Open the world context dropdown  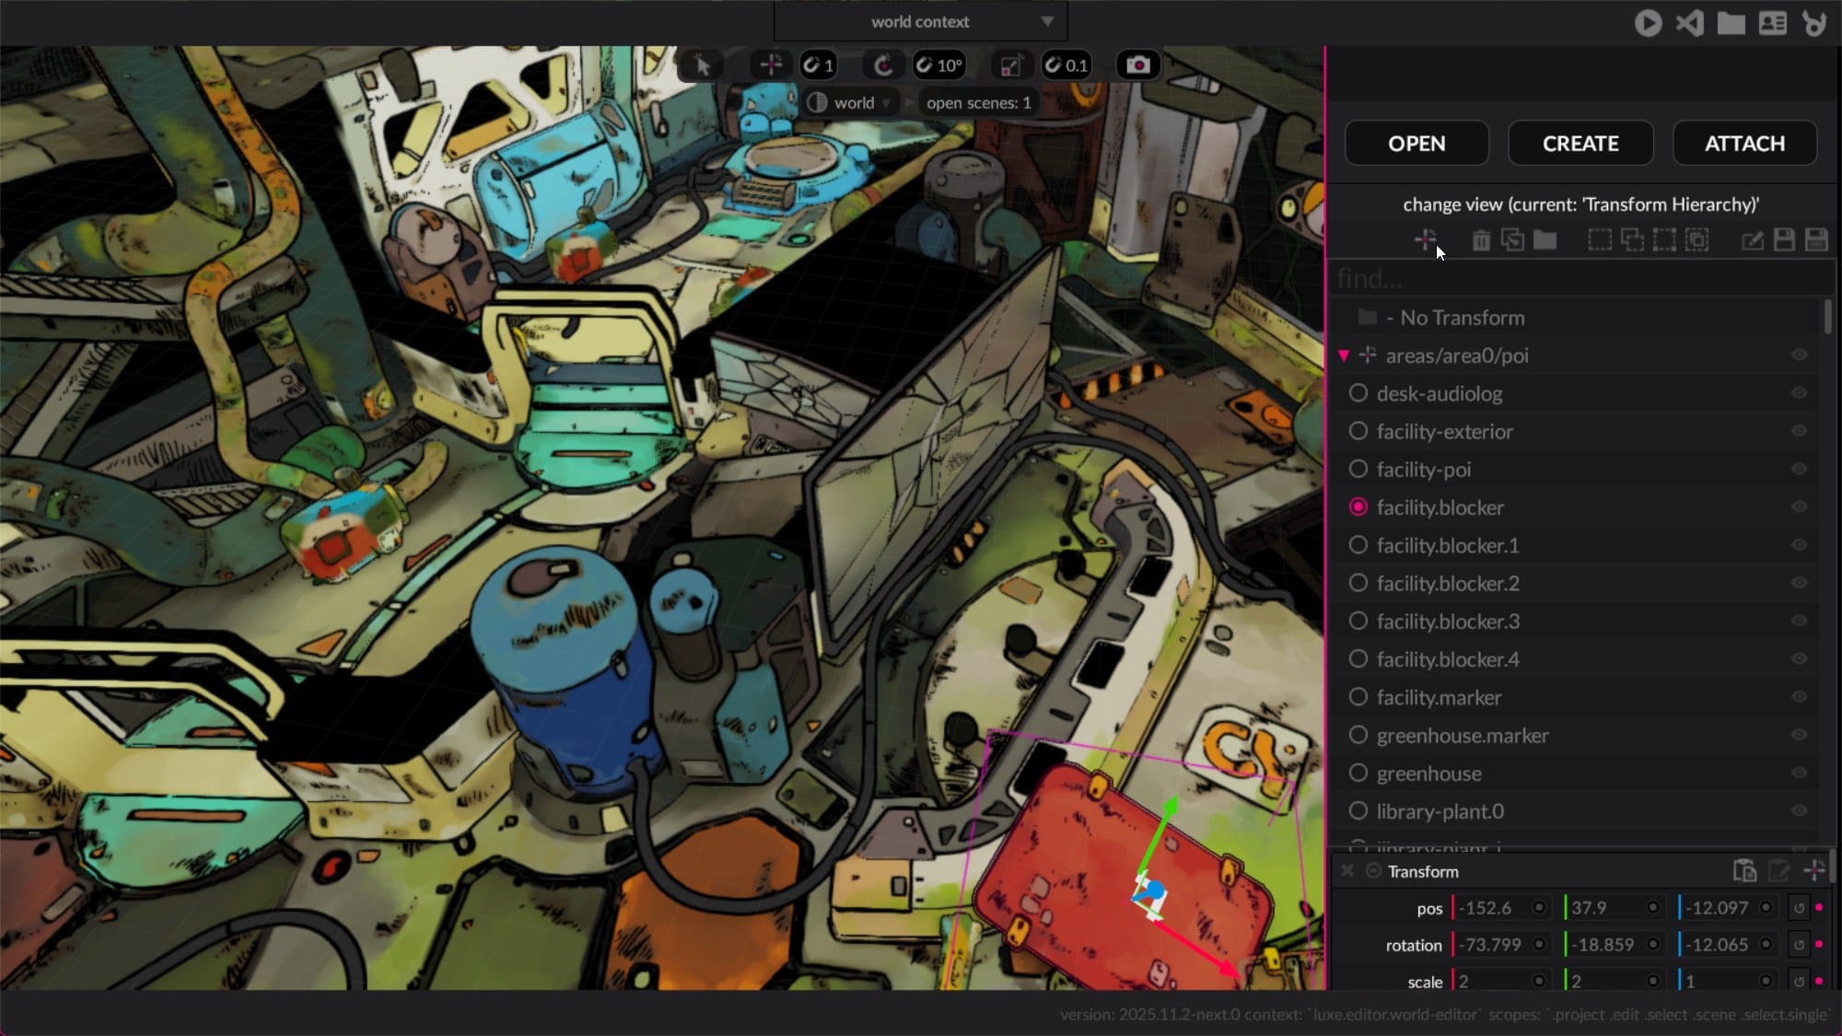[921, 21]
